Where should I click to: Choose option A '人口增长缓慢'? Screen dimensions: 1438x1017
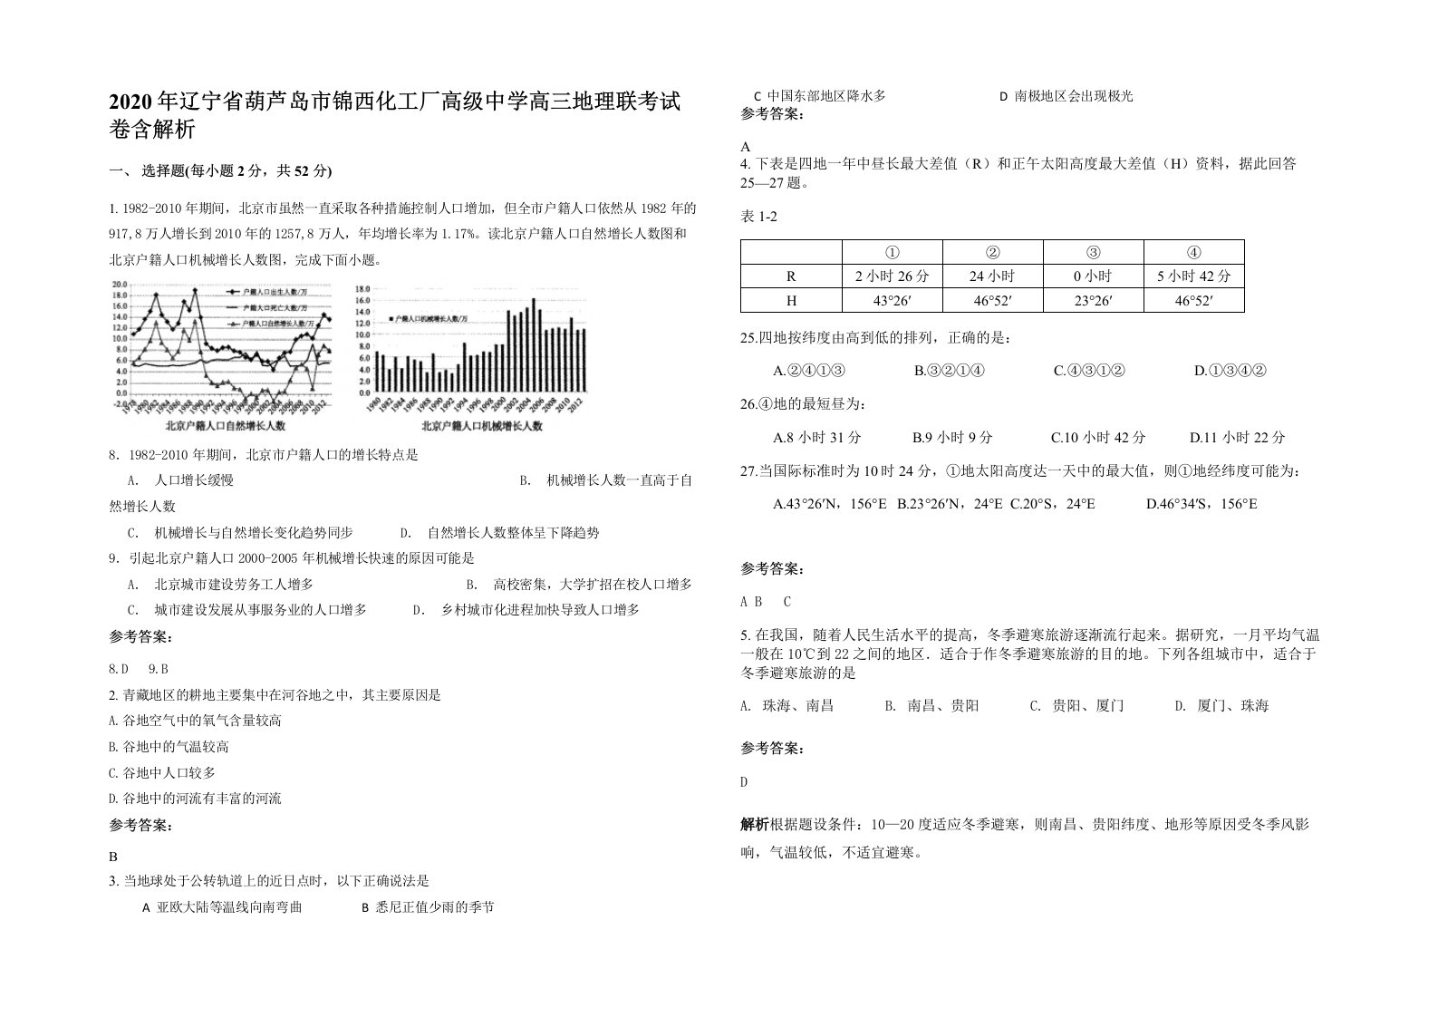pyautogui.click(x=181, y=480)
